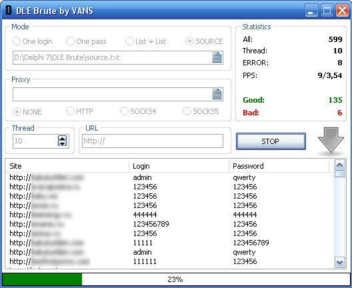Image resolution: width=352 pixels, height=288 pixels.
Task: Minimize the DLE Brute window
Action: [x=311, y=11]
